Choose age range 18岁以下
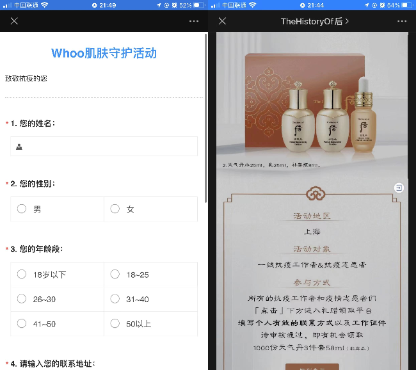The height and width of the screenshot is (370, 416). point(57,275)
